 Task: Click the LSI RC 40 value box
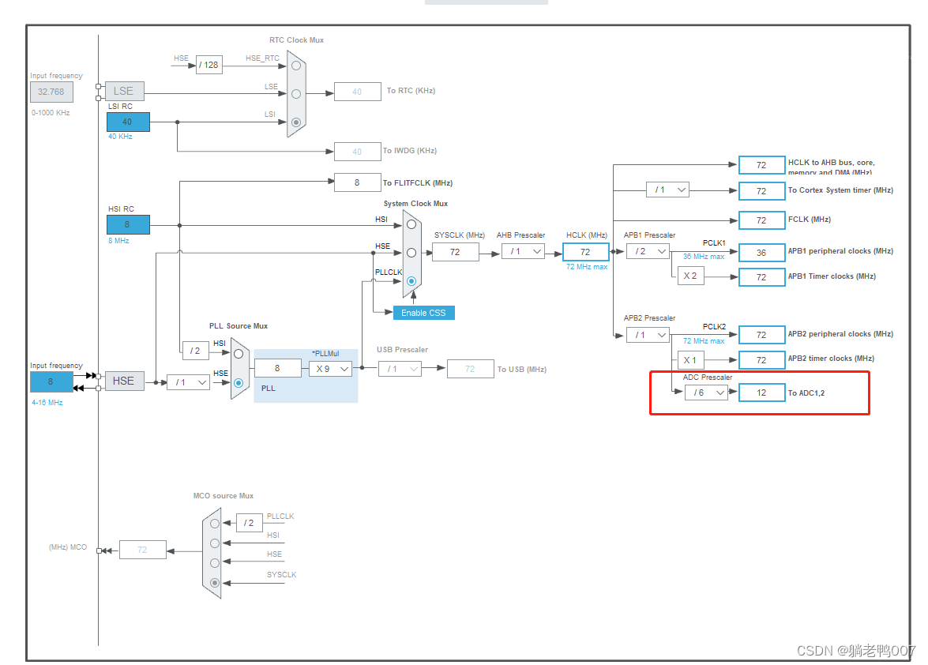128,122
